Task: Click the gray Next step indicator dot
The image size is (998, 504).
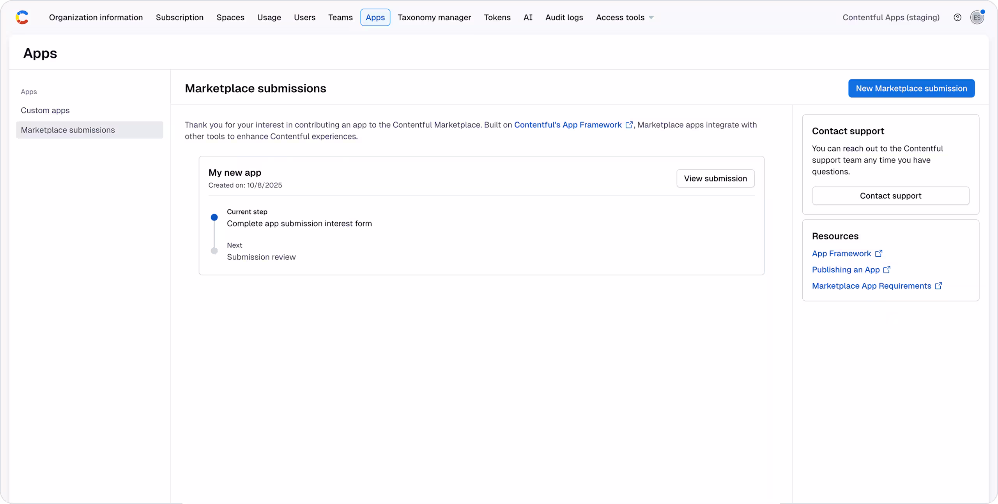Action: pos(214,251)
